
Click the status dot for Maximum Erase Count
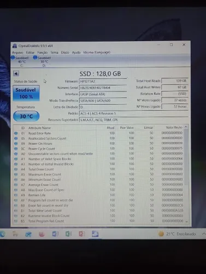click(16, 174)
